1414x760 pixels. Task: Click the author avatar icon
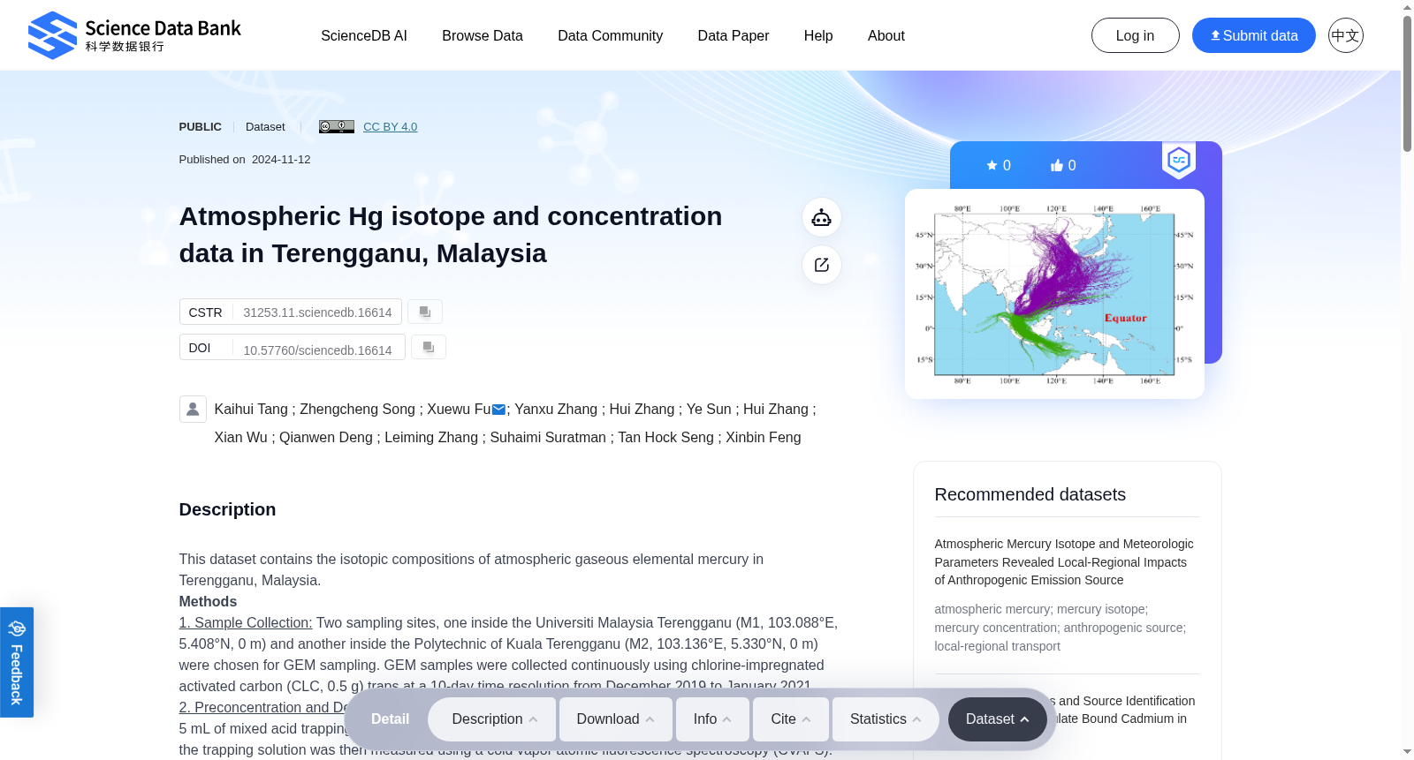pyautogui.click(x=193, y=409)
